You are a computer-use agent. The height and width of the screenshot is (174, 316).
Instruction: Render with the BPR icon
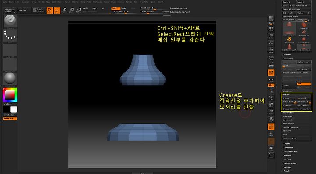[x=271, y=18]
